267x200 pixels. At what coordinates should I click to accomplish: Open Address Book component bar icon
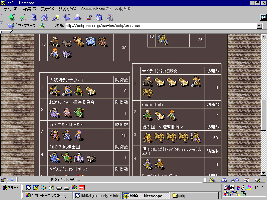pos(246,180)
